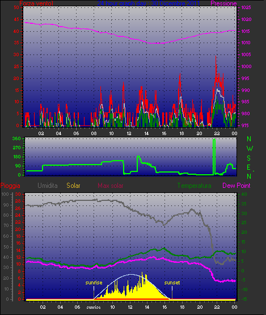This screenshot has height=315, width=266.
Task: Click the Forza vento axis title
Action: point(36,3)
